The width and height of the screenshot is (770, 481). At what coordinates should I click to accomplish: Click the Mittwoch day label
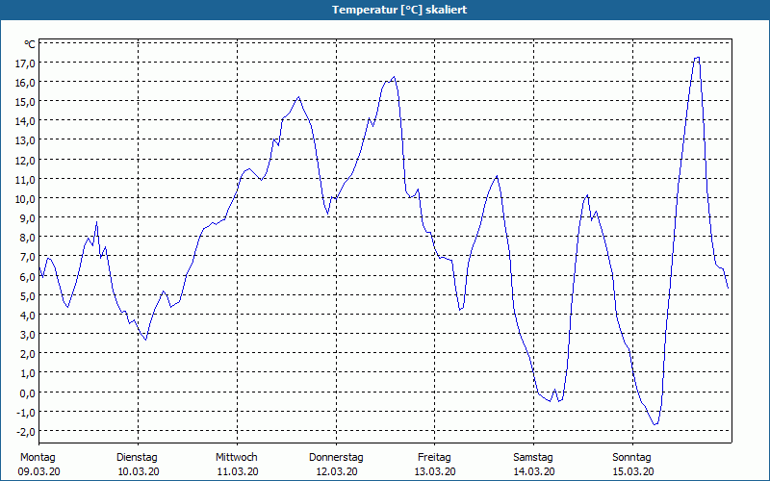click(x=236, y=458)
